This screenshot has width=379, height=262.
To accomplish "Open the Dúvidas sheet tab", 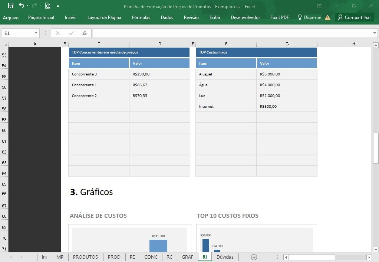I will click(x=225, y=257).
